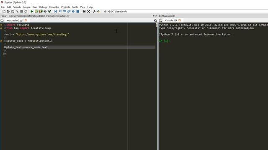Click the working directory path field
This screenshot has height=150, width=268.
tap(190, 11)
